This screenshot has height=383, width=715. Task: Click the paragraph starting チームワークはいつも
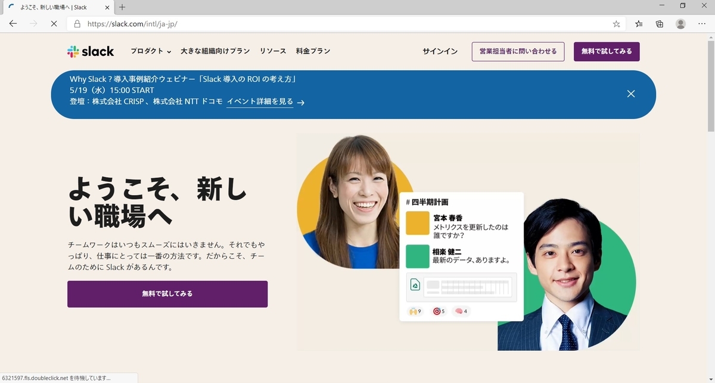click(166, 256)
